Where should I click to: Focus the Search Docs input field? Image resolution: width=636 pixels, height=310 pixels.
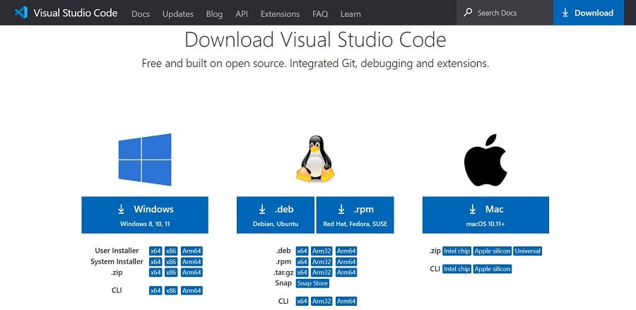pos(505,13)
